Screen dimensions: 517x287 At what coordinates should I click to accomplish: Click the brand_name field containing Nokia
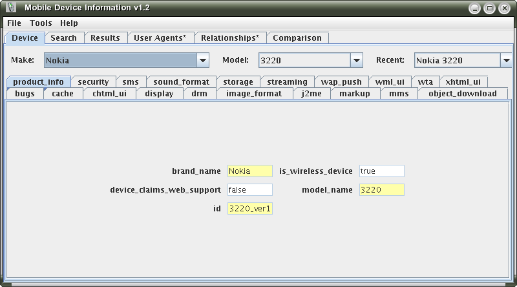click(250, 171)
